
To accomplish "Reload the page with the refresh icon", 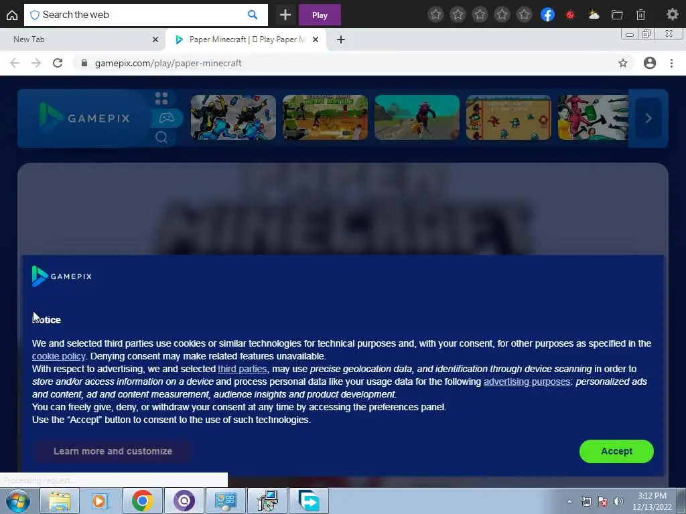I will click(58, 63).
